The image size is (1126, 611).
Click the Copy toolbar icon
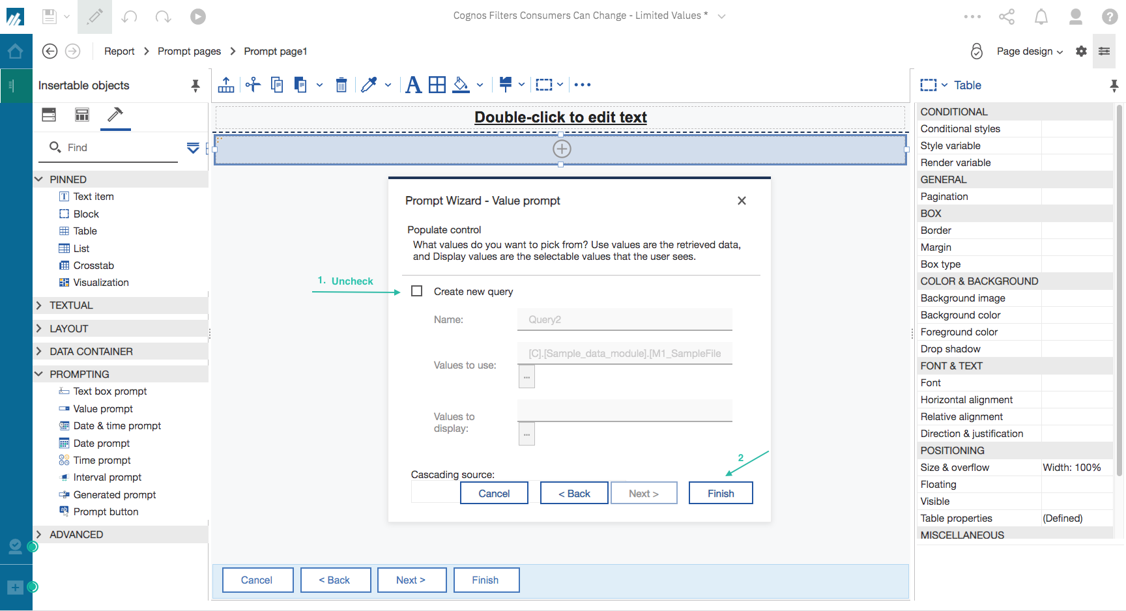tap(277, 85)
